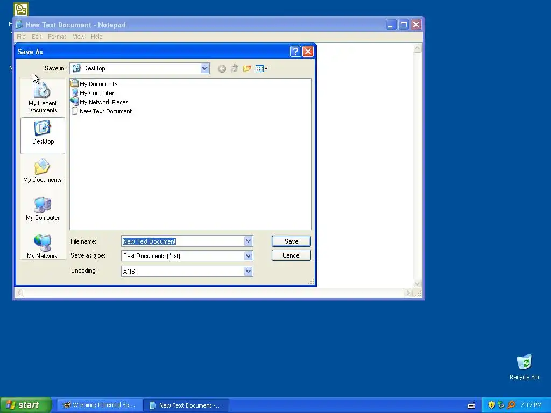This screenshot has height=413, width=551.
Task: Click the Back navigation arrow icon
Action: 222,68
